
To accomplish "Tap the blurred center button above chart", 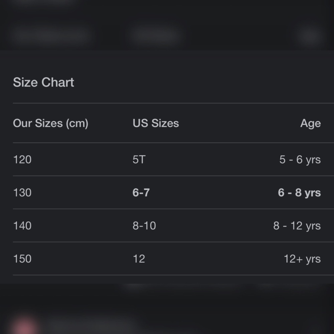I will 156,35.
